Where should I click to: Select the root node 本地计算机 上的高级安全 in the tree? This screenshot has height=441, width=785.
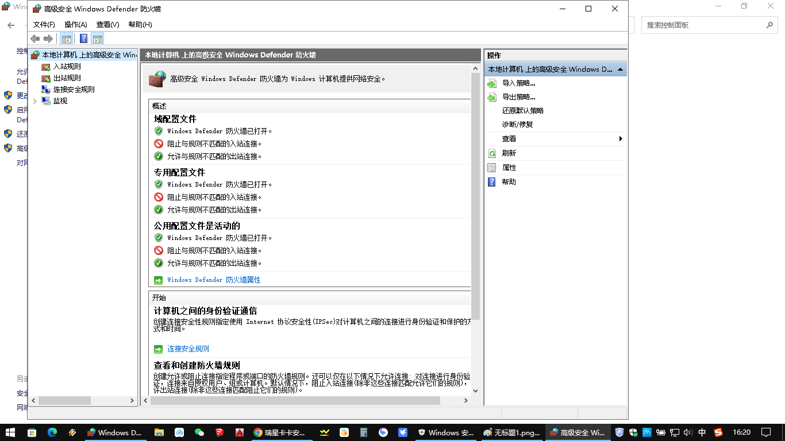[84, 55]
